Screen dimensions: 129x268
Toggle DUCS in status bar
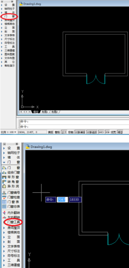(x=101, y=132)
